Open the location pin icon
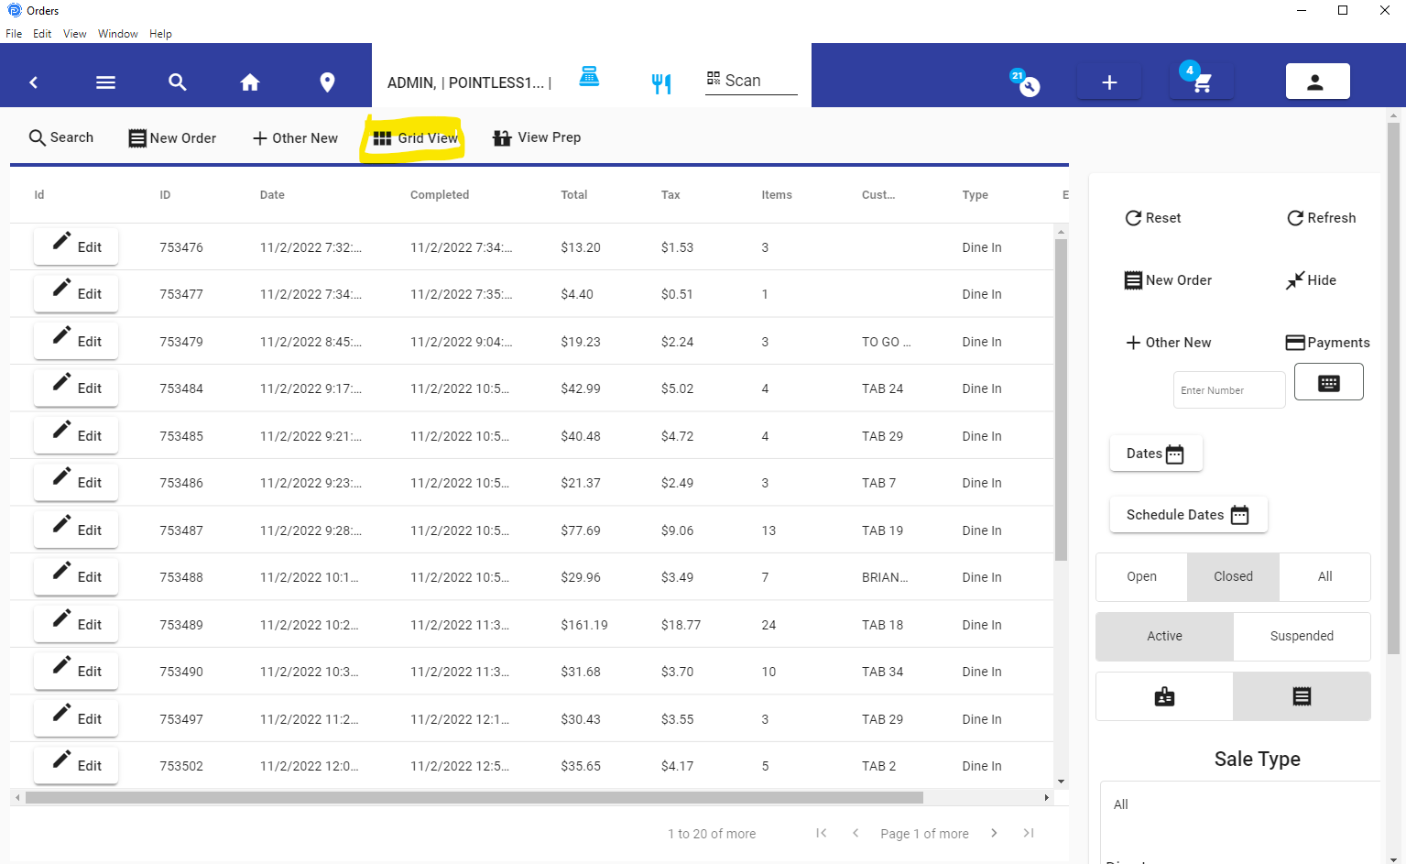Image resolution: width=1406 pixels, height=864 pixels. tap(327, 82)
